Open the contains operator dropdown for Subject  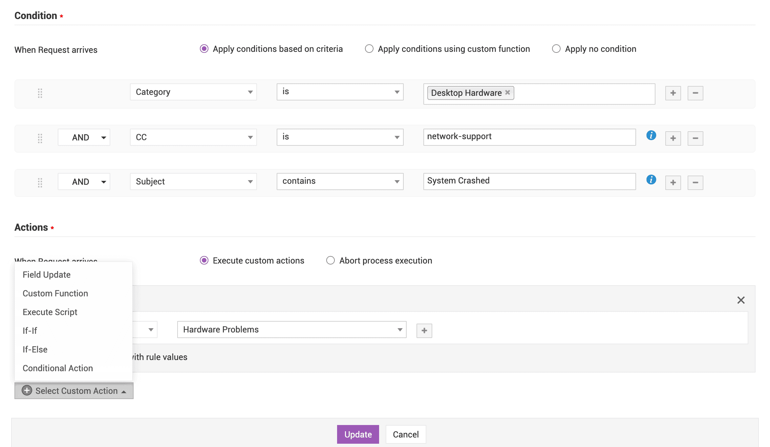click(340, 181)
